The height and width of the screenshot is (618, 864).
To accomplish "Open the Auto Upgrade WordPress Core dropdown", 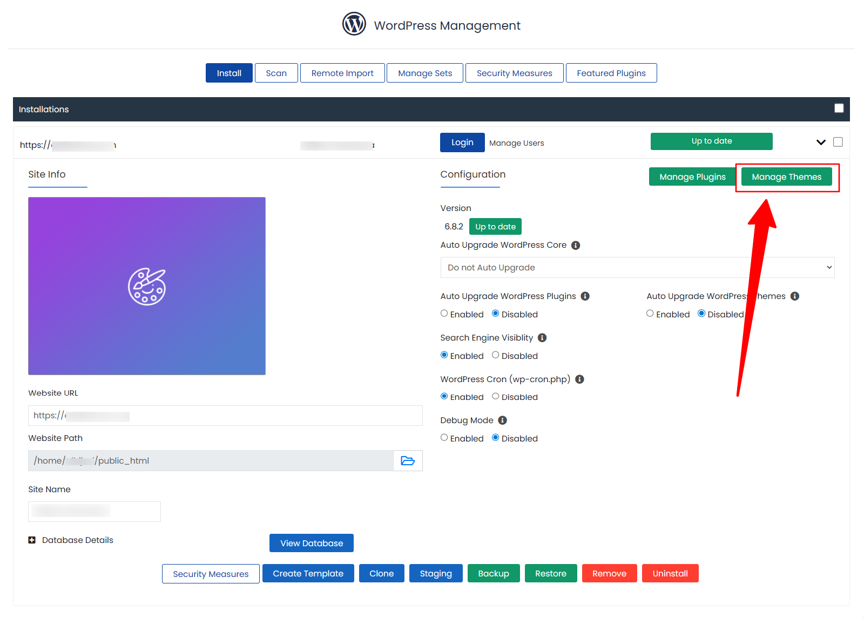I will (637, 268).
